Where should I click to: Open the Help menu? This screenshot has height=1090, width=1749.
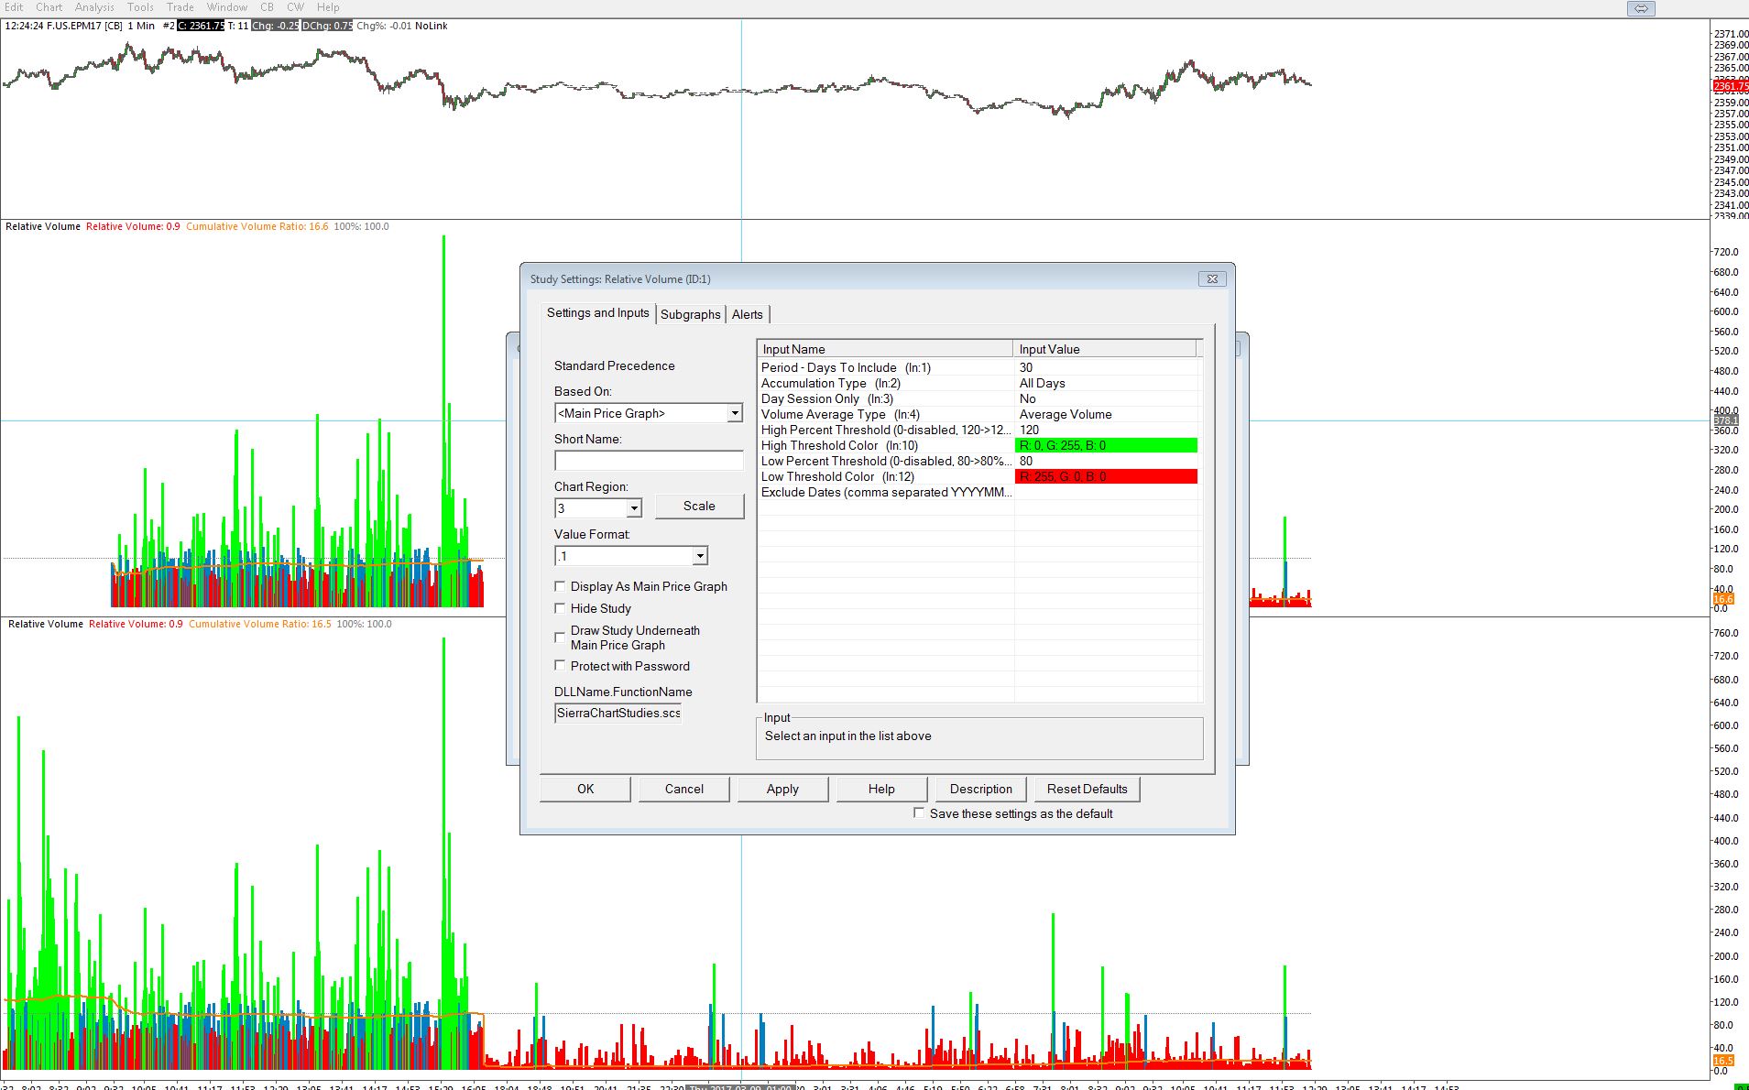(x=328, y=7)
